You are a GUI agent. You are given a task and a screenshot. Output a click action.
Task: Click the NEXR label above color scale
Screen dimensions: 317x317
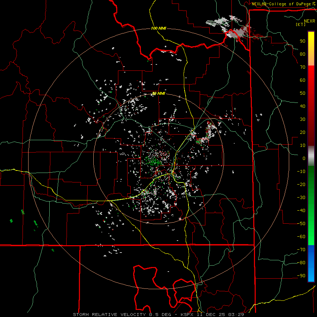tap(309, 21)
